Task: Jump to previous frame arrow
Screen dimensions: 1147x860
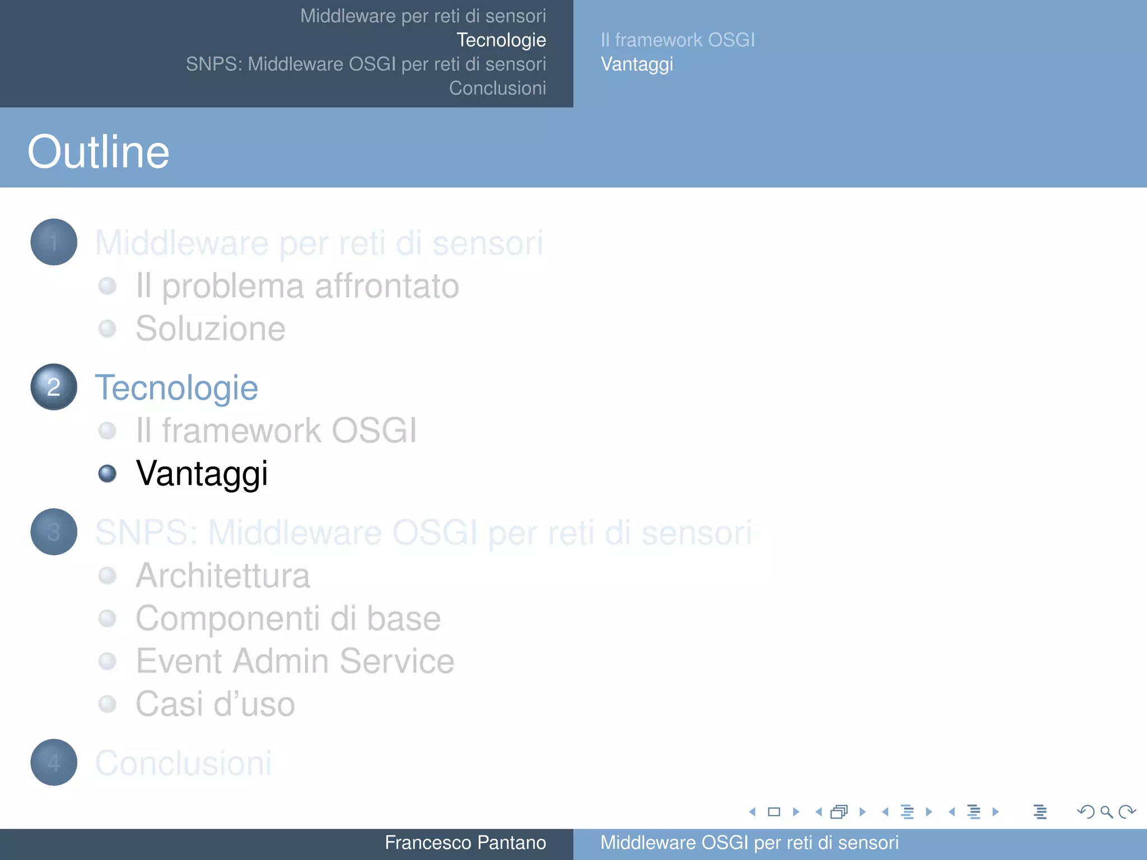Action: click(818, 811)
